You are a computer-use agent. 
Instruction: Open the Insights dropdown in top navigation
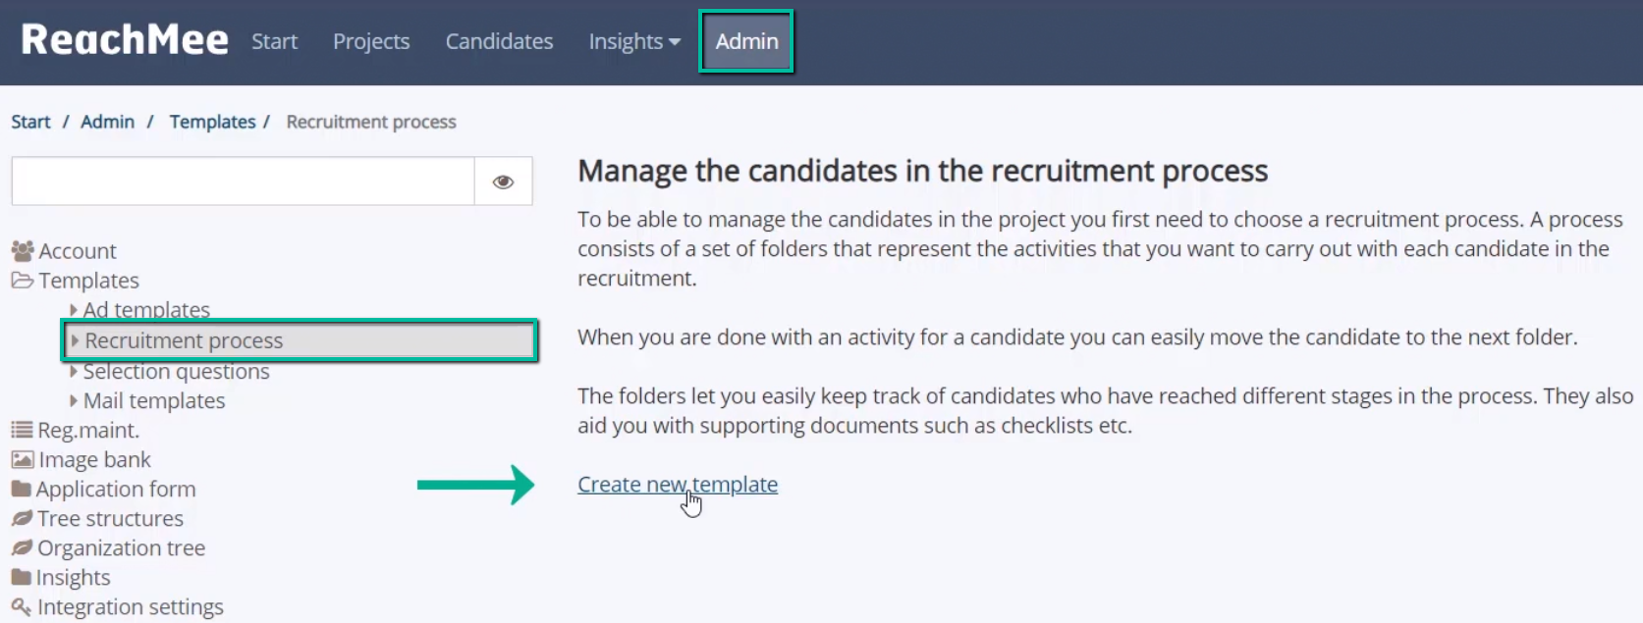click(633, 41)
